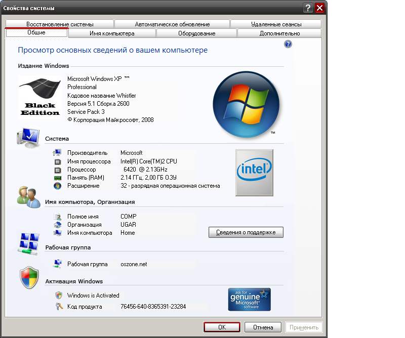Click the Windows orb icon beside Расширение
The height and width of the screenshot is (338, 405).
[57, 186]
